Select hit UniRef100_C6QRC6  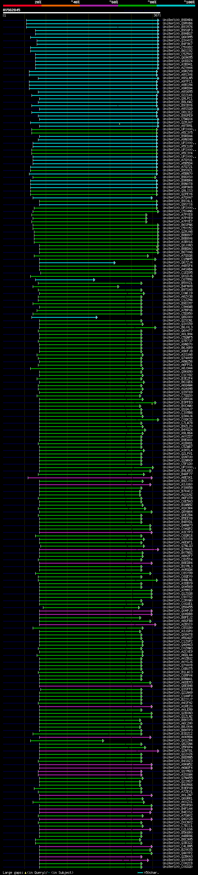click(x=177, y=536)
